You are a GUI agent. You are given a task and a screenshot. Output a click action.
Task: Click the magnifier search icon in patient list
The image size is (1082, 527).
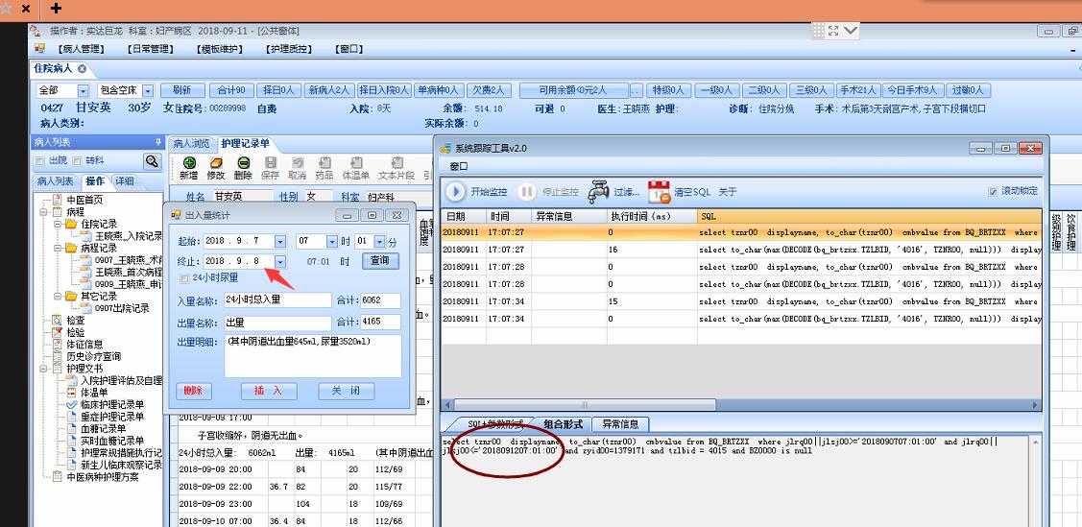152,161
